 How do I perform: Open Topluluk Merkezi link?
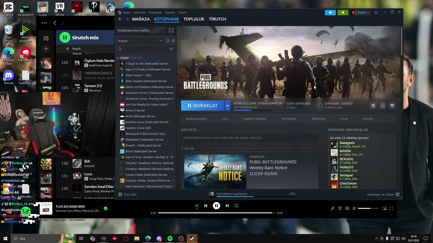(x=255, y=119)
